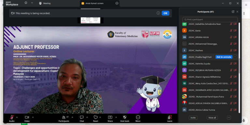Open participants panel more options button
The width and height of the screenshot is (250, 125).
(x=229, y=118)
